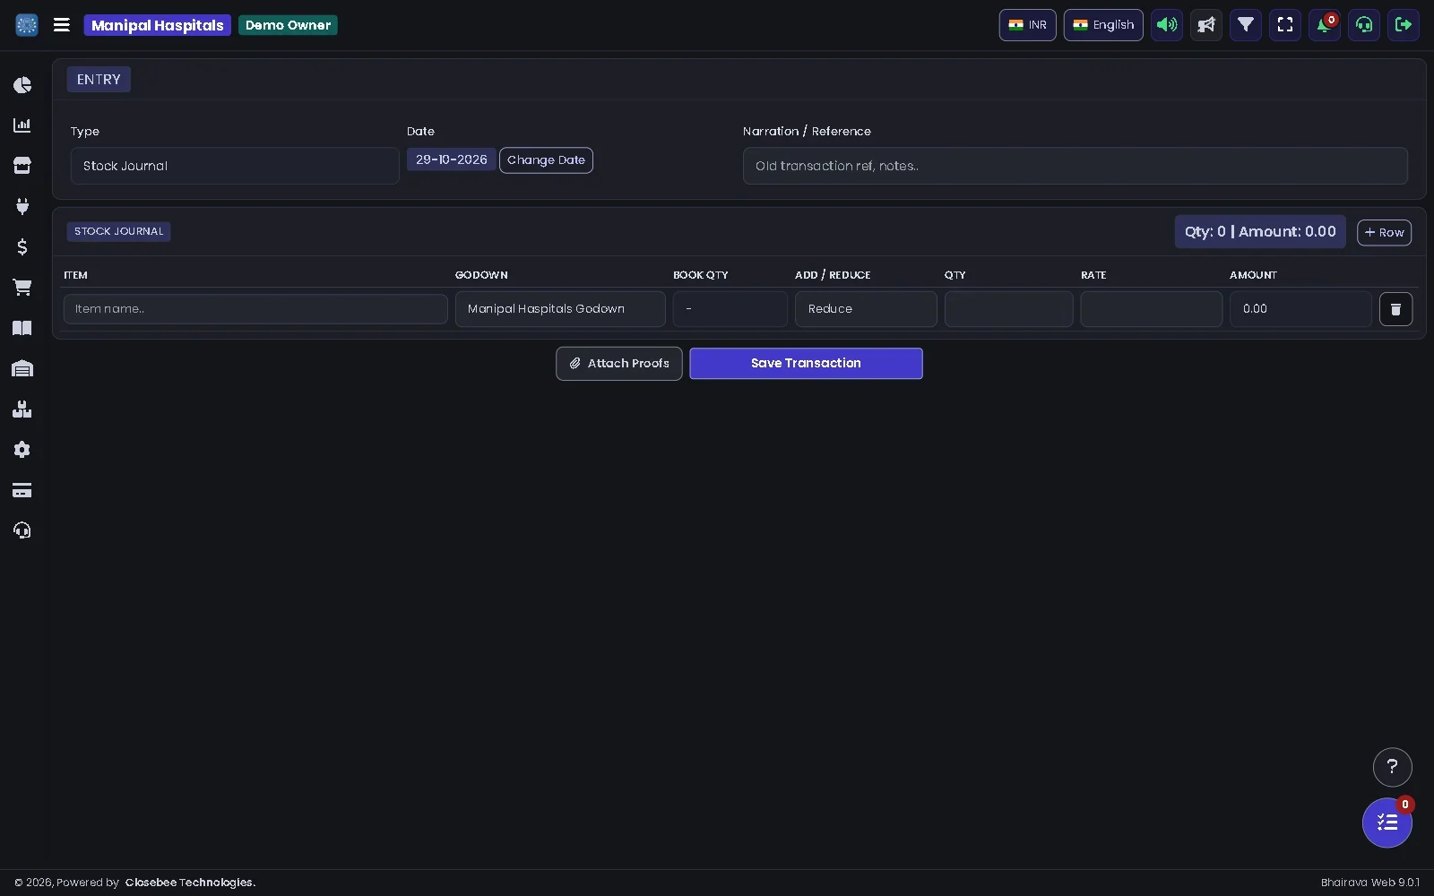The width and height of the screenshot is (1434, 896).
Task: Select the STOCK JOURNAL label tab
Action: [118, 231]
